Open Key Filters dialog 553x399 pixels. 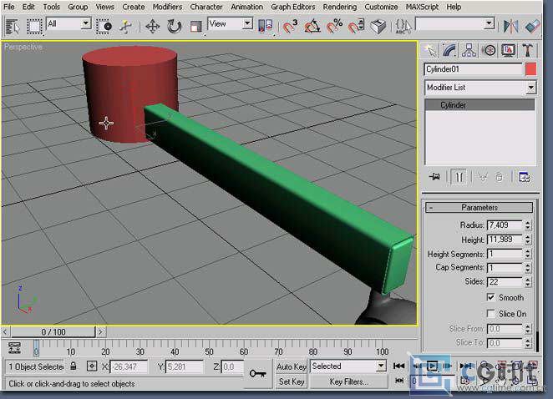(348, 381)
